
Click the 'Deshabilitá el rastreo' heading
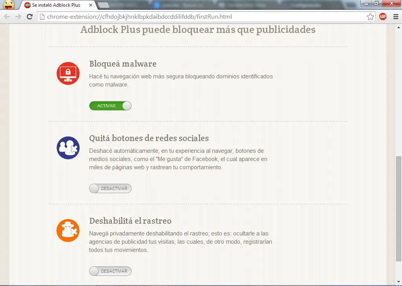pyautogui.click(x=130, y=221)
